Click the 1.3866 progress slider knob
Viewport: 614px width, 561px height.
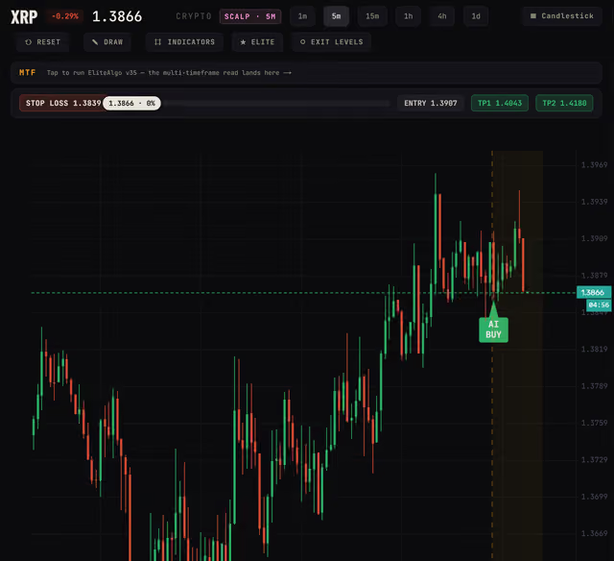[132, 103]
